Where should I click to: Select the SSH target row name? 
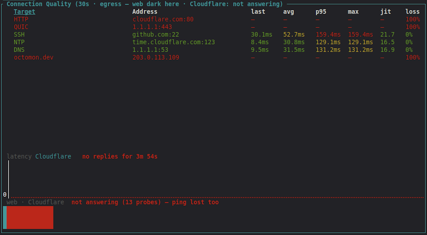click(19, 35)
